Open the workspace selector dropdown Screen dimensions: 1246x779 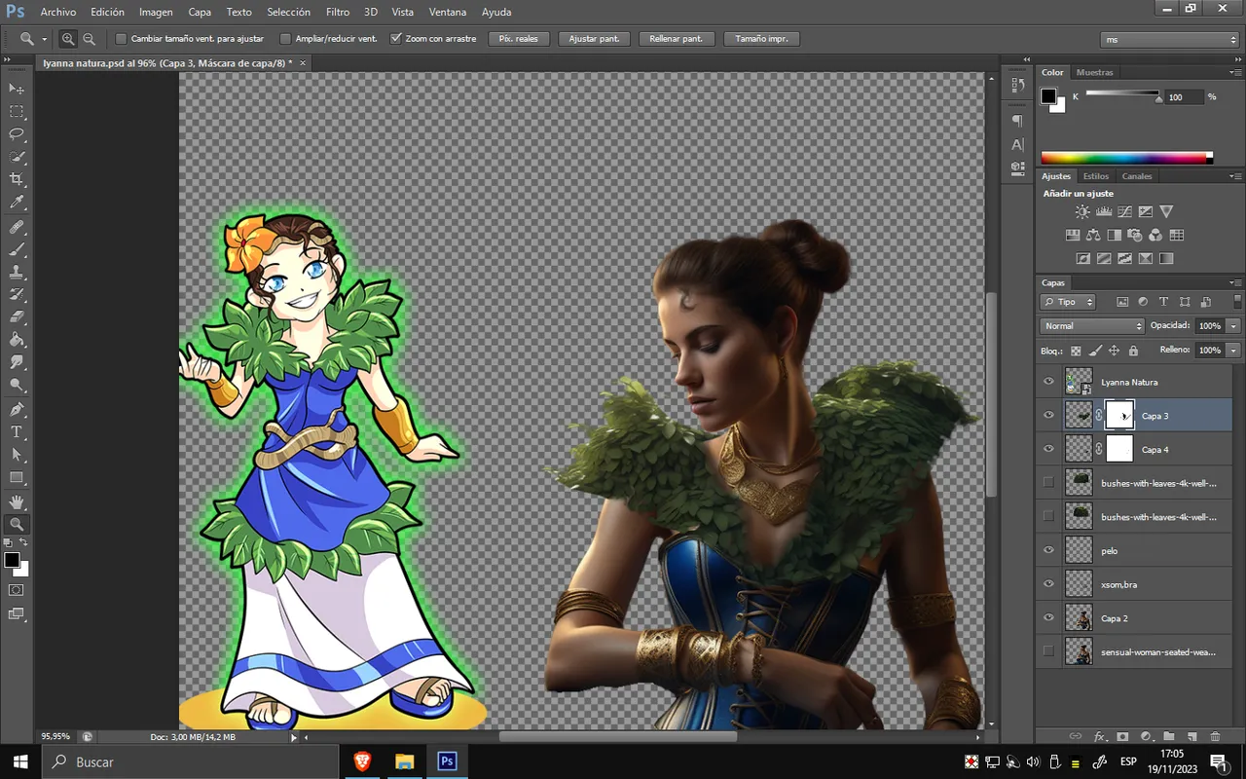tap(1170, 39)
